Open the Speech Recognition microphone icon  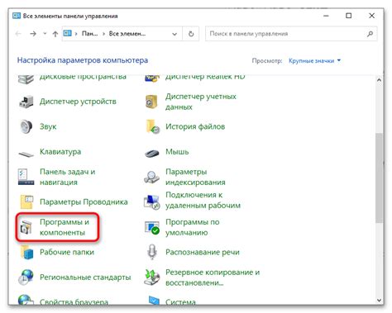pyautogui.click(x=151, y=252)
